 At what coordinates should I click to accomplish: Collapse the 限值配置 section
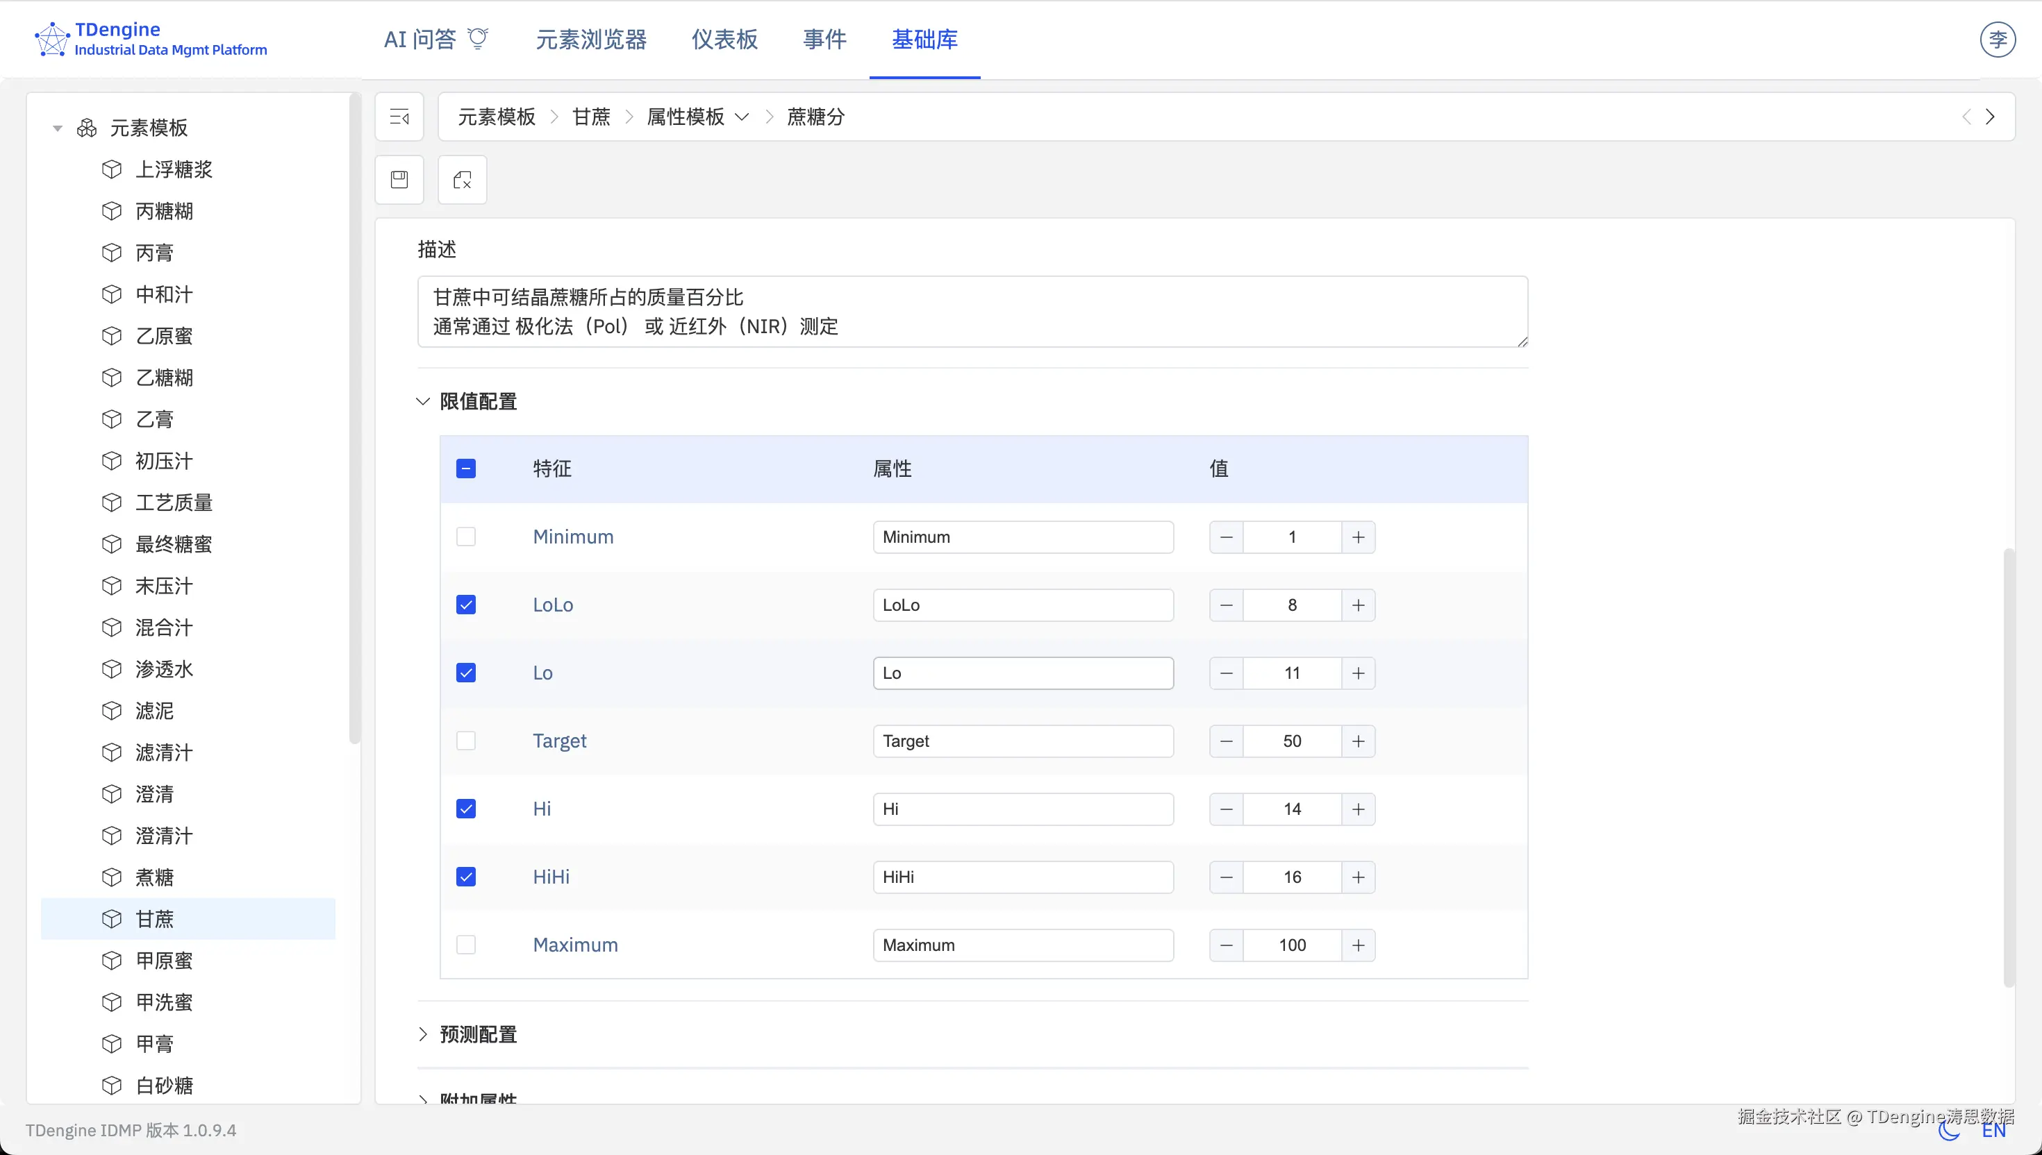(x=422, y=401)
